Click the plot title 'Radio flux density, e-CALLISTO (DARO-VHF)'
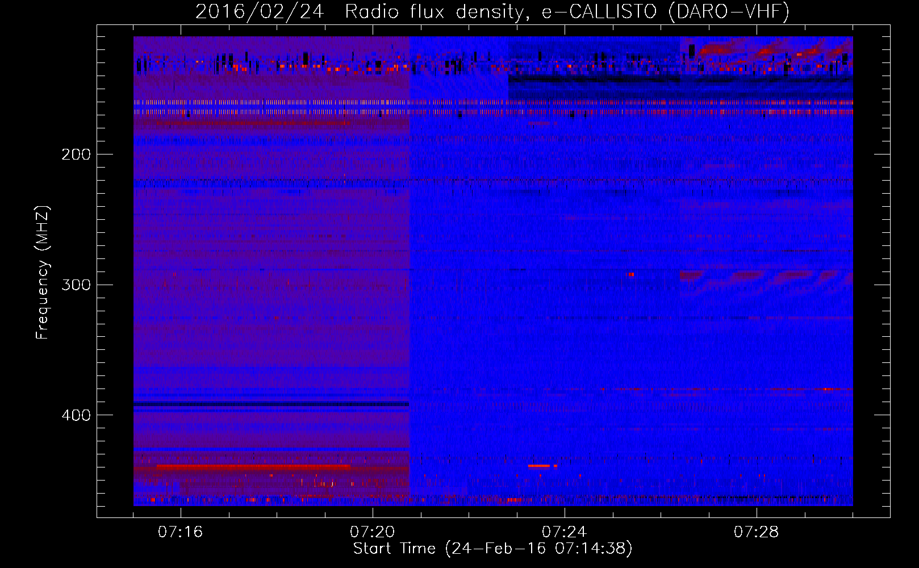Image resolution: width=919 pixels, height=568 pixels. 567,11
